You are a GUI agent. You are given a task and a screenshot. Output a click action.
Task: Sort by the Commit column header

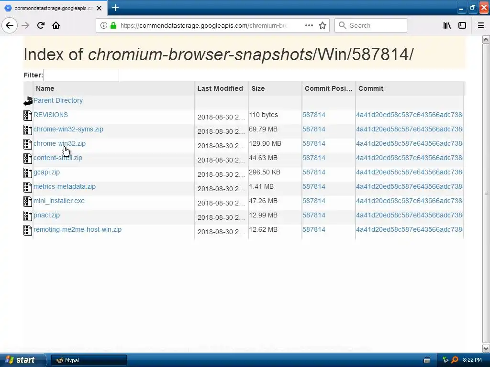[410, 88]
